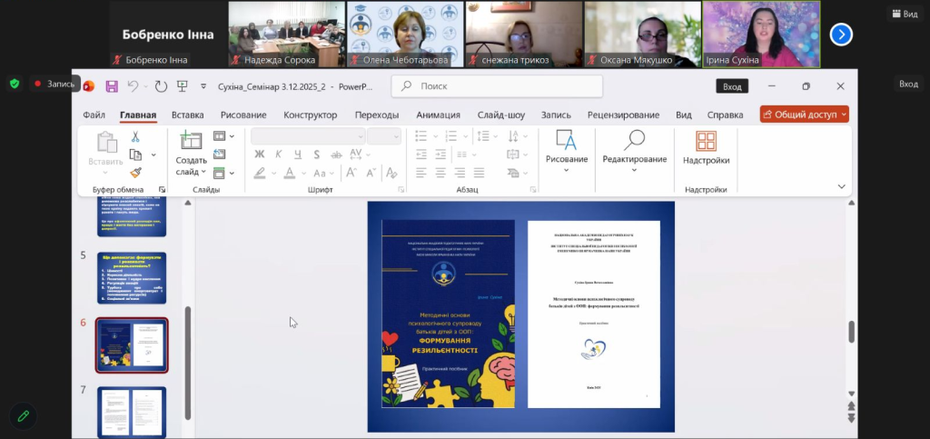This screenshot has height=439, width=930.
Task: Click the Общий доступ share button
Action: [804, 115]
